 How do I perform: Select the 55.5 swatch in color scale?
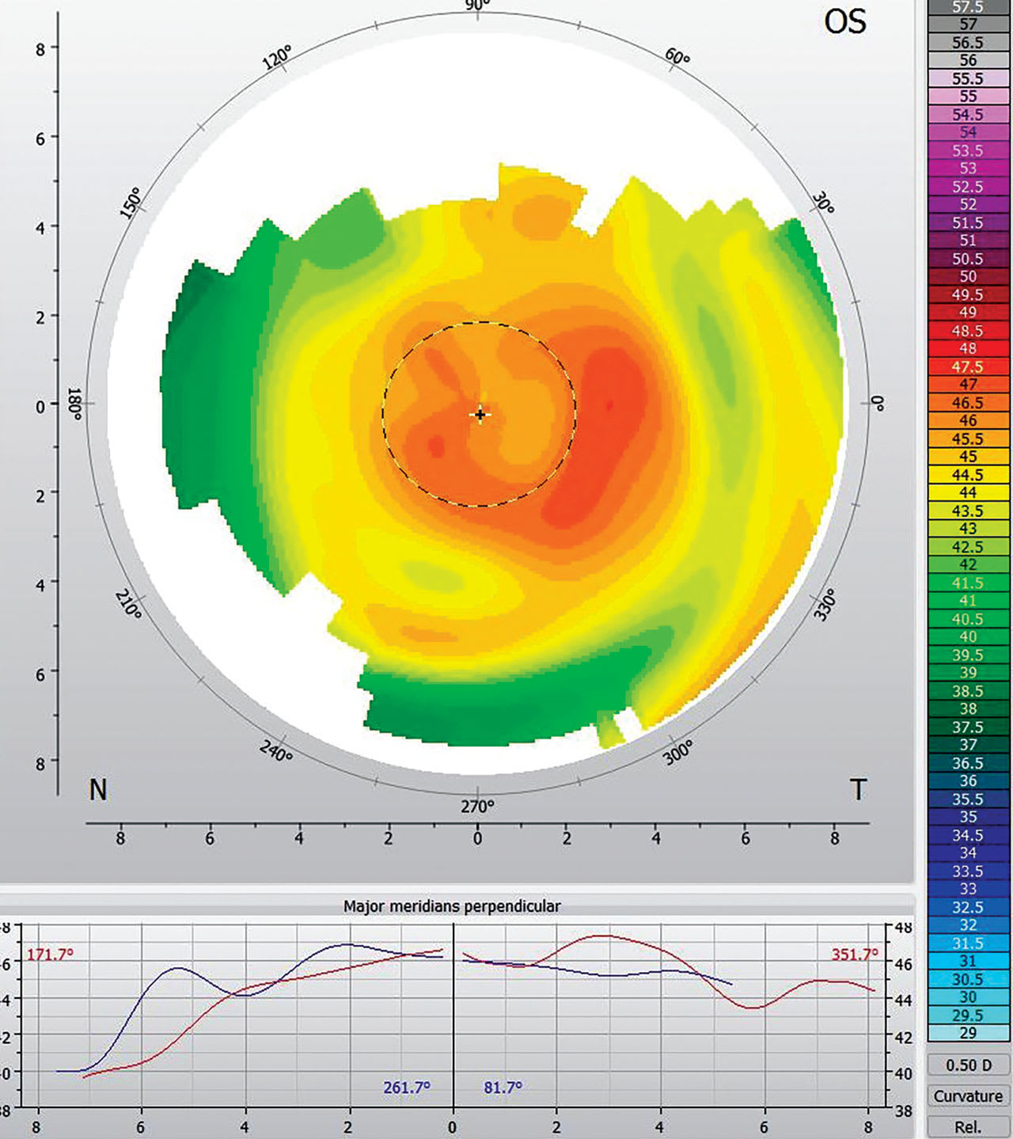pos(969,78)
